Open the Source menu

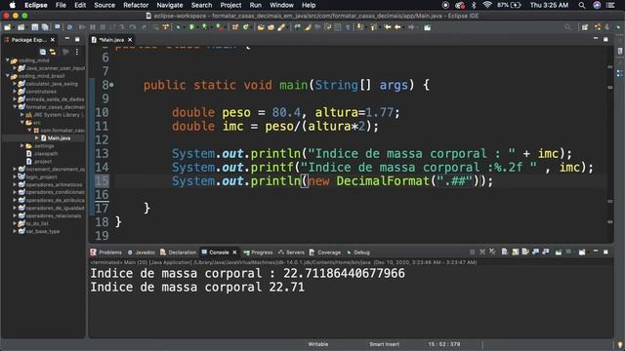click(x=104, y=5)
